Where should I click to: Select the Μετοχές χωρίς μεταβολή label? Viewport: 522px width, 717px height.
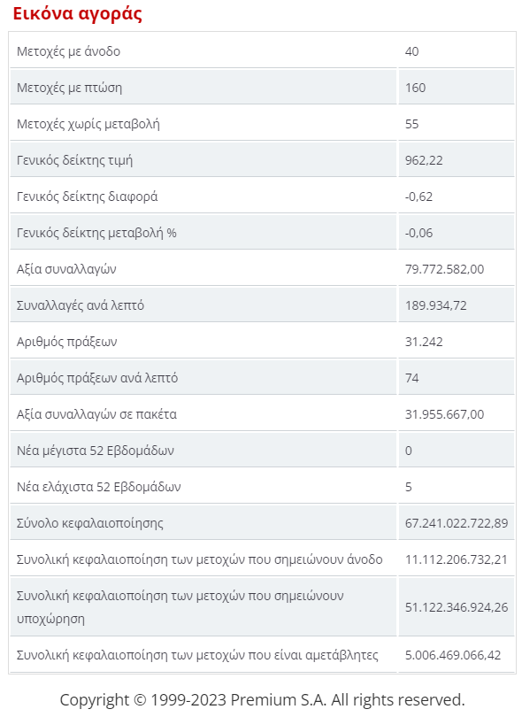(x=88, y=124)
